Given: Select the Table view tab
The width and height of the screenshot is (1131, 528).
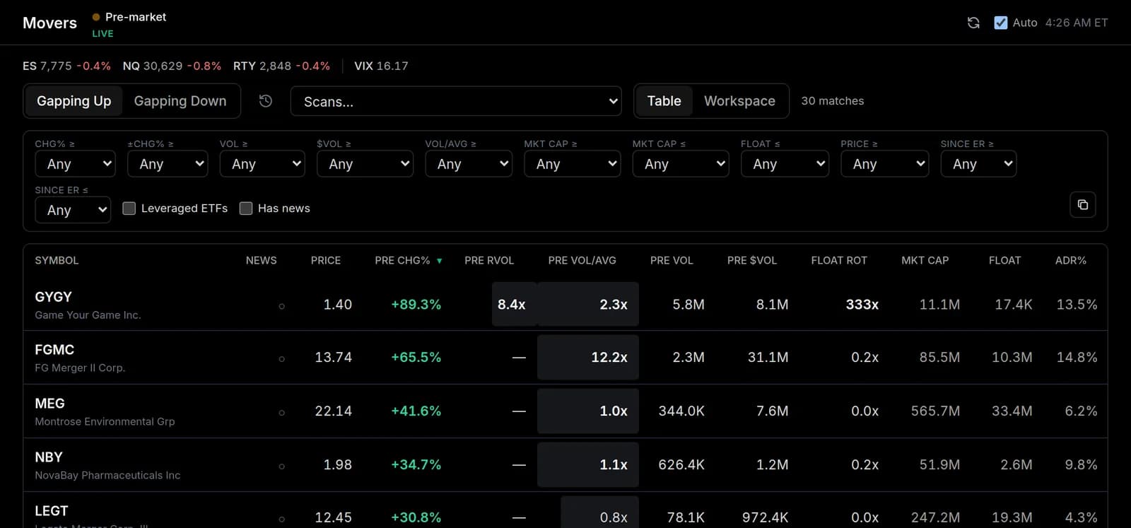Looking at the screenshot, I should pyautogui.click(x=664, y=101).
